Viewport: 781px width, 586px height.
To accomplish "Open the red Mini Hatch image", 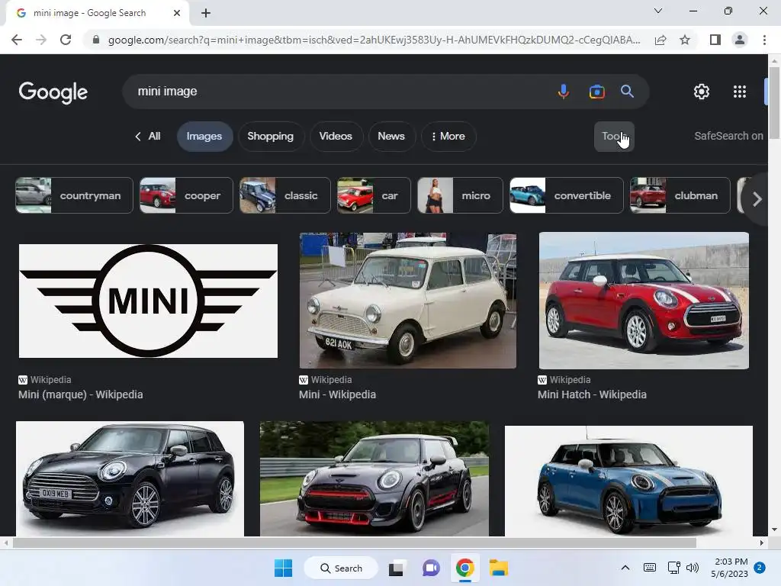I will pyautogui.click(x=644, y=301).
